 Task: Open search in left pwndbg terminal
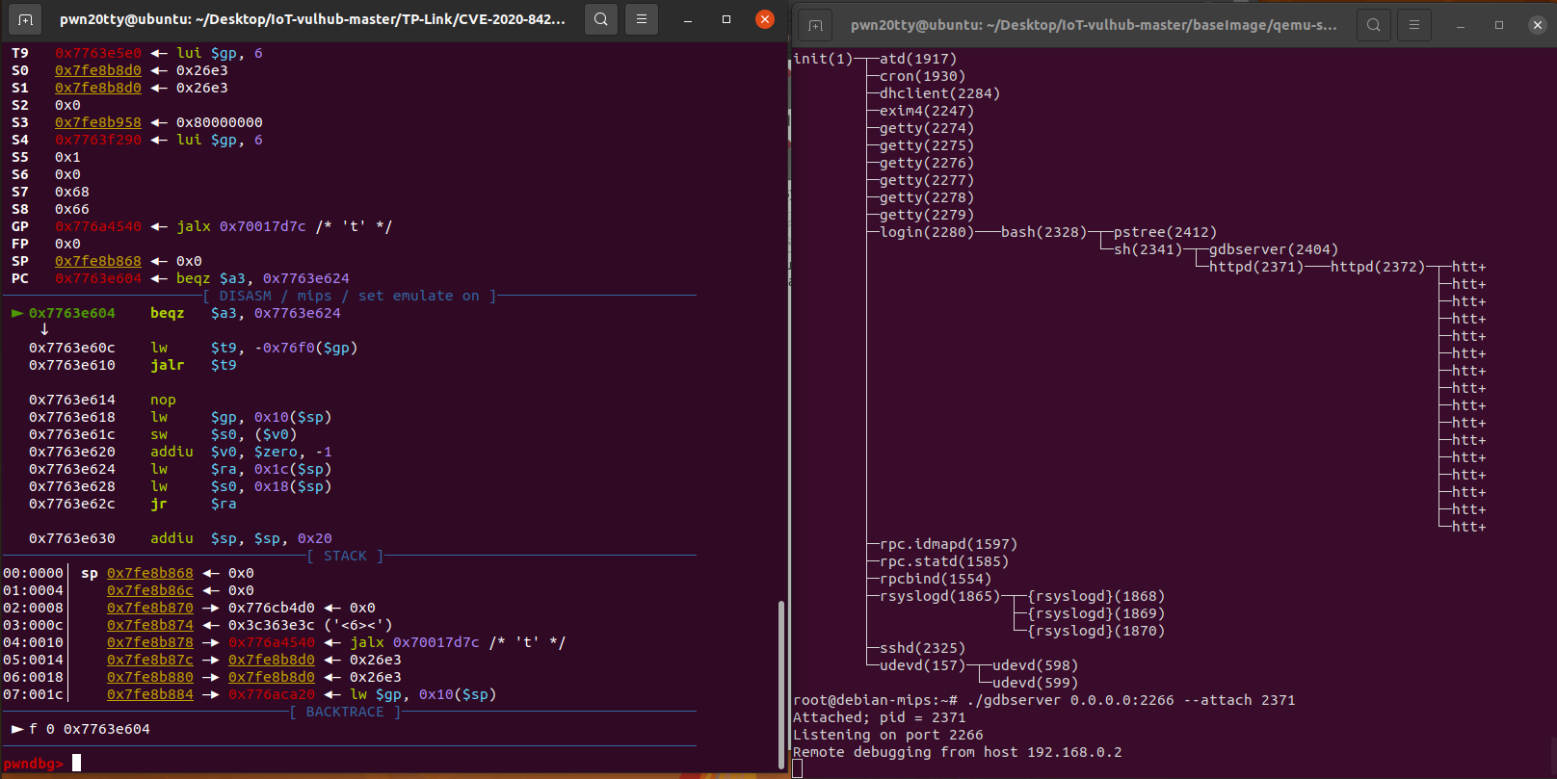[601, 19]
